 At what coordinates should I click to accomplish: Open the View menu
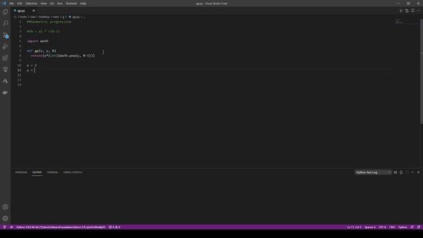44,3
